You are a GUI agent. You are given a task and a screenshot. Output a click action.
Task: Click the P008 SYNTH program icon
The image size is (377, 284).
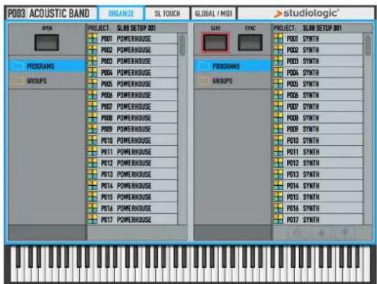pyautogui.click(x=278, y=118)
